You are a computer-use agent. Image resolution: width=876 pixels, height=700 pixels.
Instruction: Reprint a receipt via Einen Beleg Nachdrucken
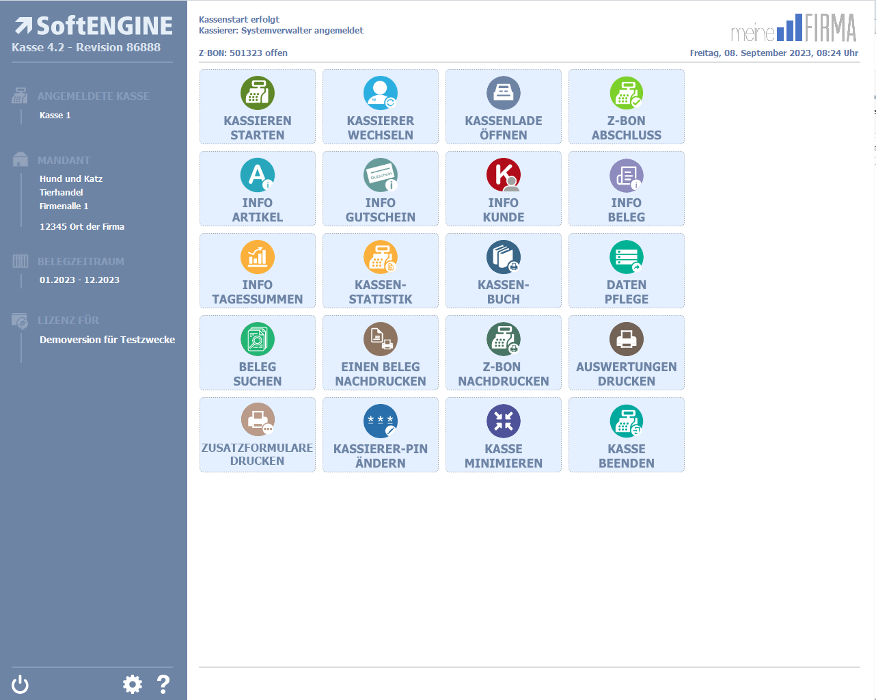point(381,353)
